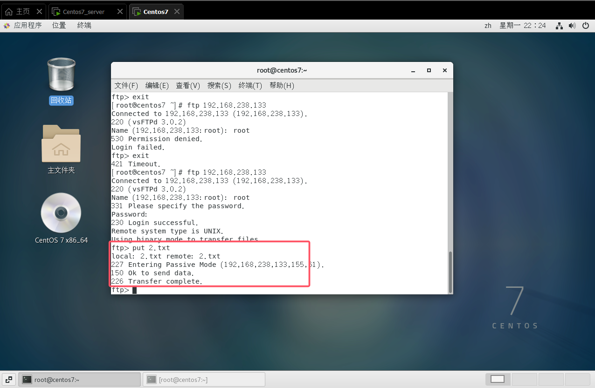Select the root@centos7:~ taskbar window button

tap(79, 380)
